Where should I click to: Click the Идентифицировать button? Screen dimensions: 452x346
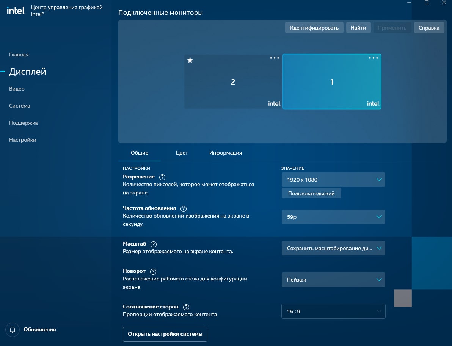(x=314, y=28)
